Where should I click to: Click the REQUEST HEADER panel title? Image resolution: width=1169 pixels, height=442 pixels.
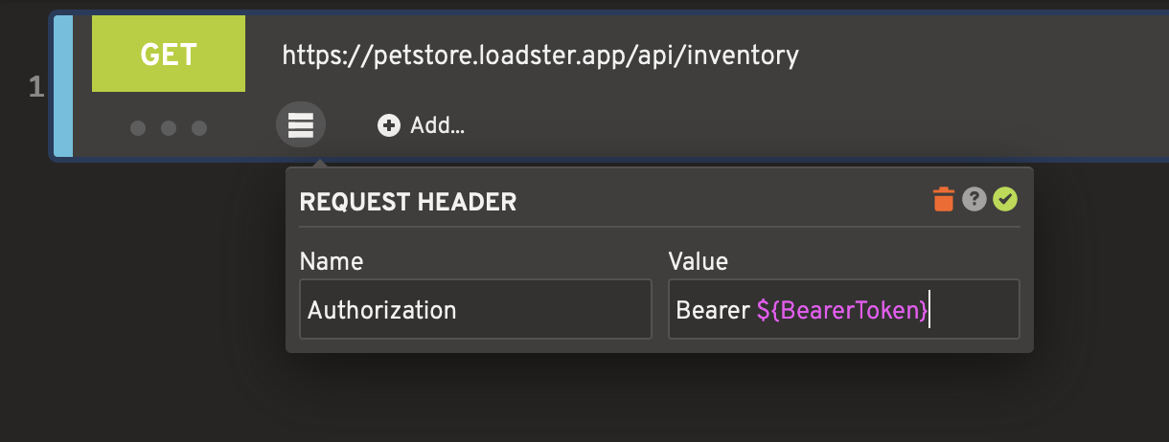coord(408,202)
